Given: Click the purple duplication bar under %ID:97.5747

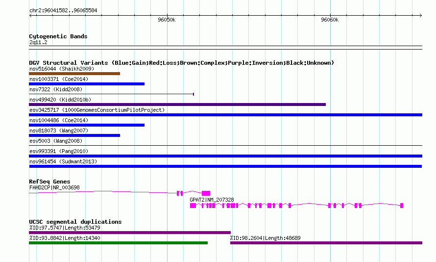Looking at the screenshot, I should (x=130, y=233).
